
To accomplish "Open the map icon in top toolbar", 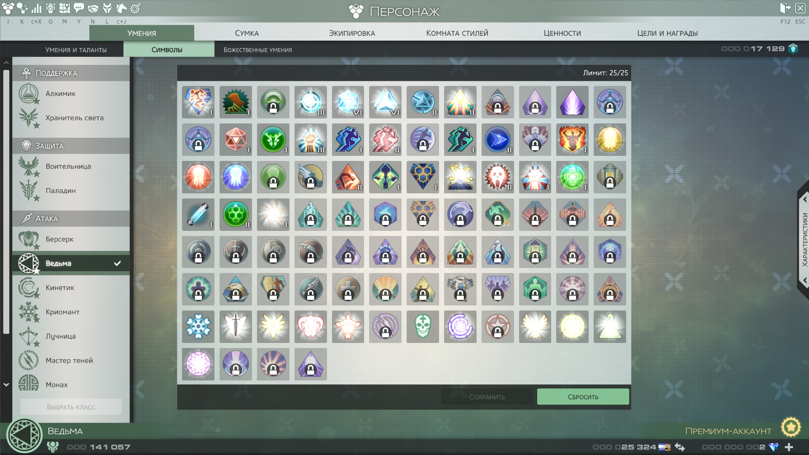I will pyautogui.click(x=64, y=8).
